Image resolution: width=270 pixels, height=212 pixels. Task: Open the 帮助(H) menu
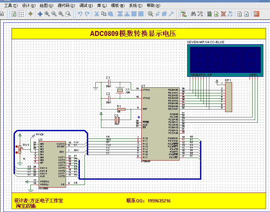[x=153, y=6]
